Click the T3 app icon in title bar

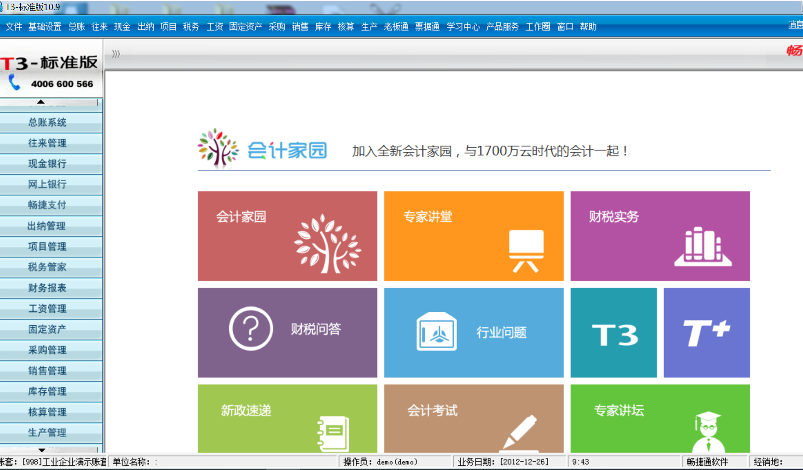[1, 7]
